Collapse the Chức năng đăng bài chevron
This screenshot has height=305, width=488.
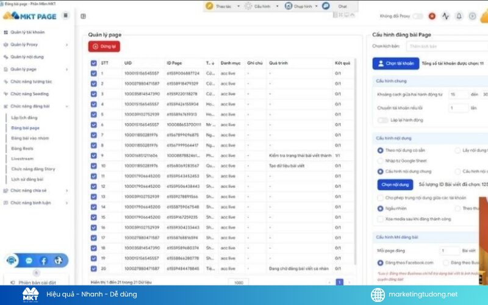[66, 106]
